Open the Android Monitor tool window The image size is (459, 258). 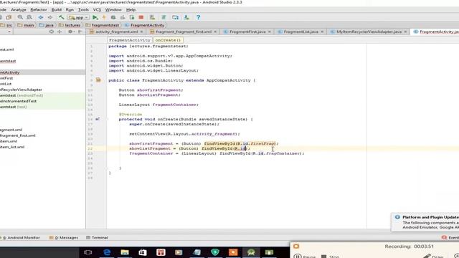[x=21, y=237]
